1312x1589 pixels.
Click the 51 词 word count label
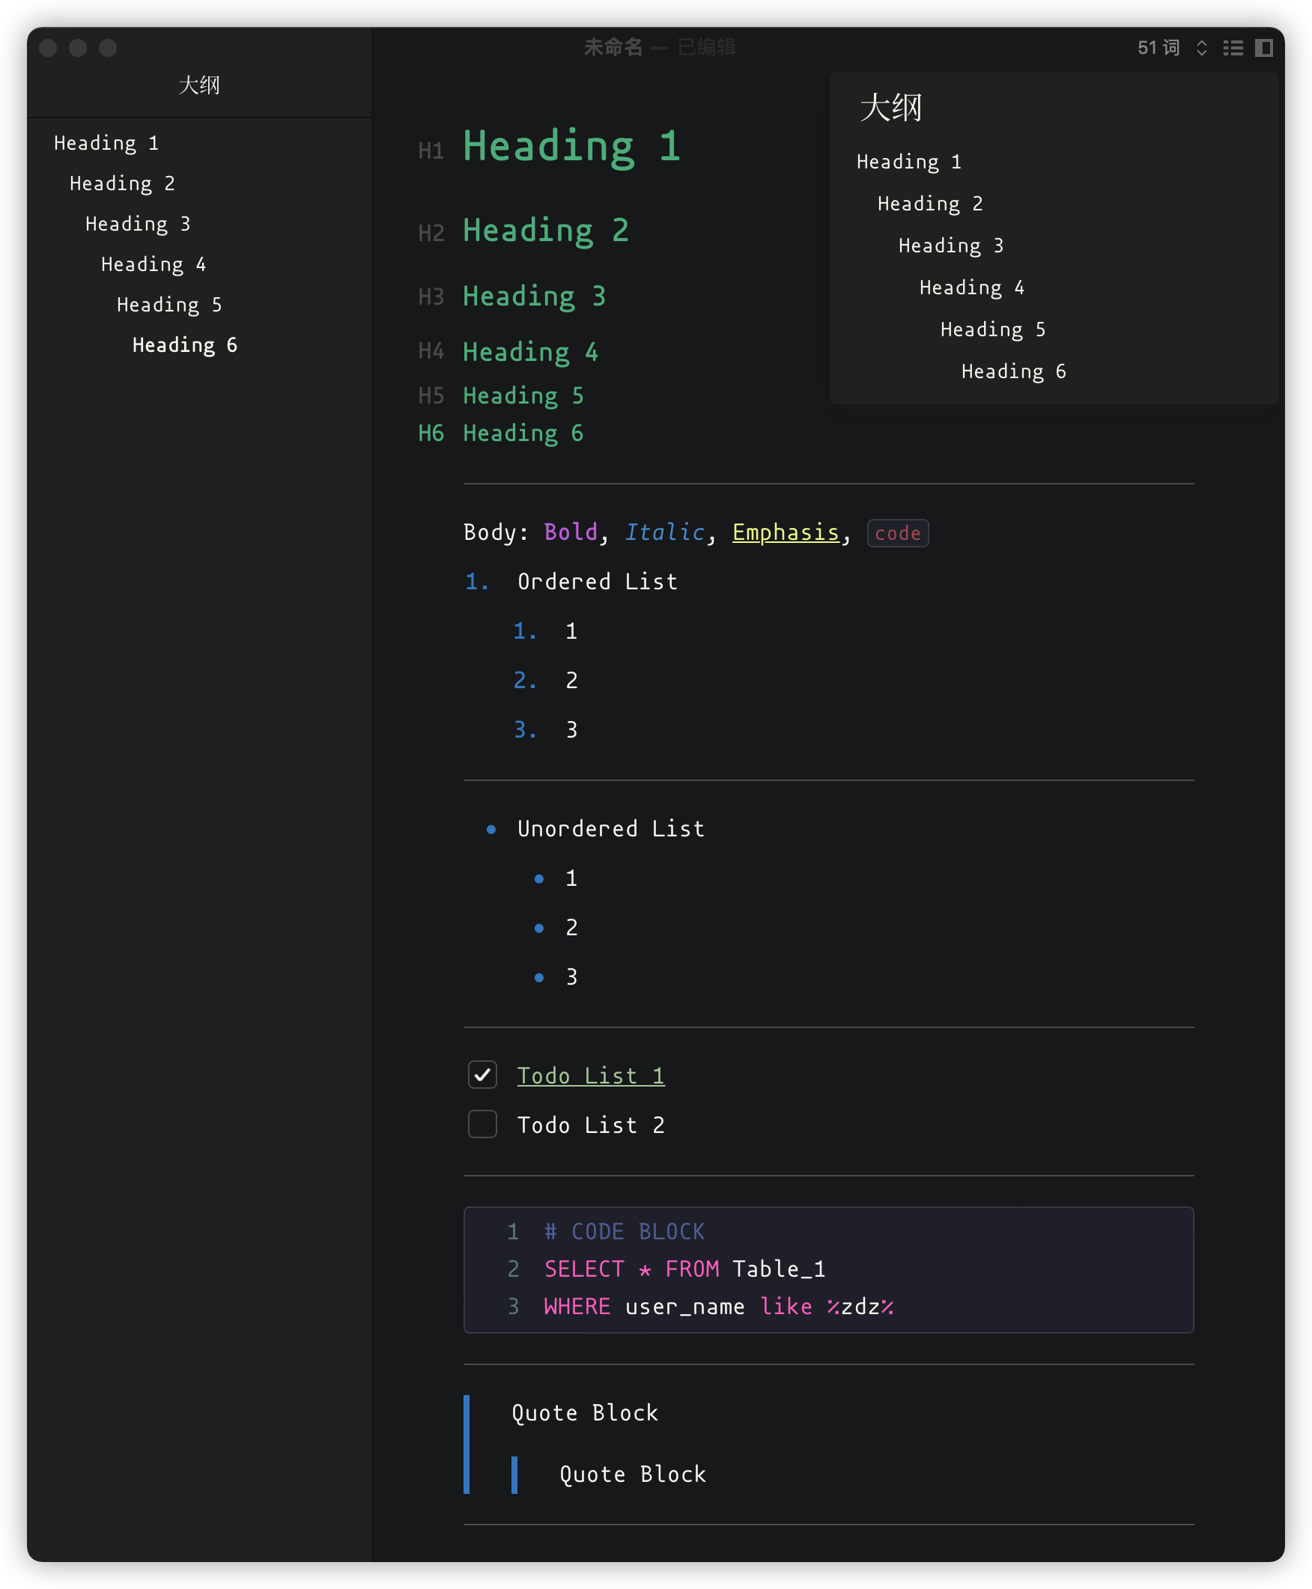pos(1158,49)
